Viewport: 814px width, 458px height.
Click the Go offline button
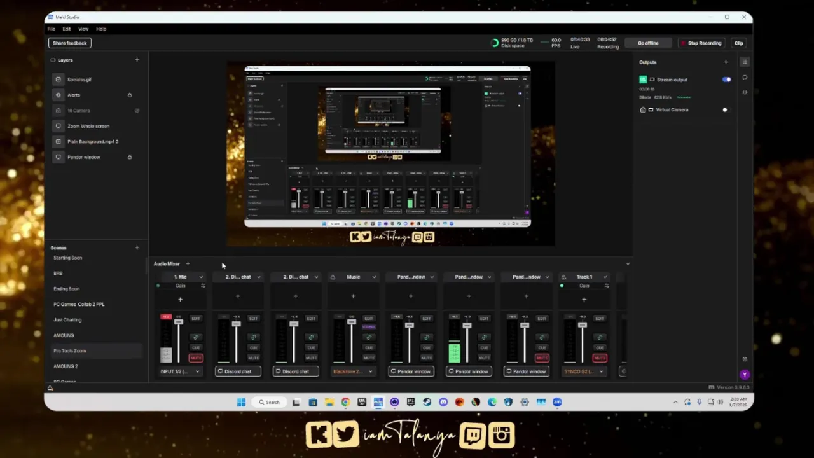tap(648, 43)
